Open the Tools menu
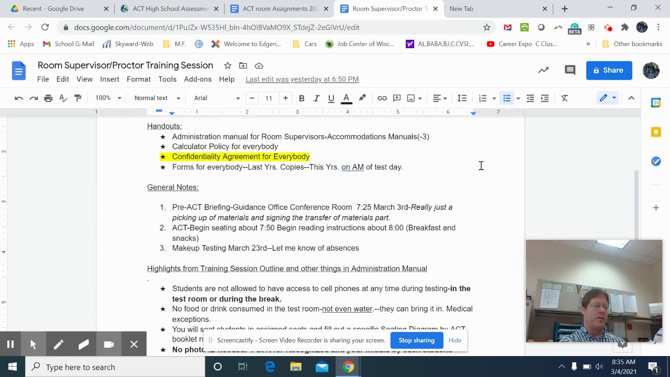Image resolution: width=670 pixels, height=377 pixels. coord(167,79)
